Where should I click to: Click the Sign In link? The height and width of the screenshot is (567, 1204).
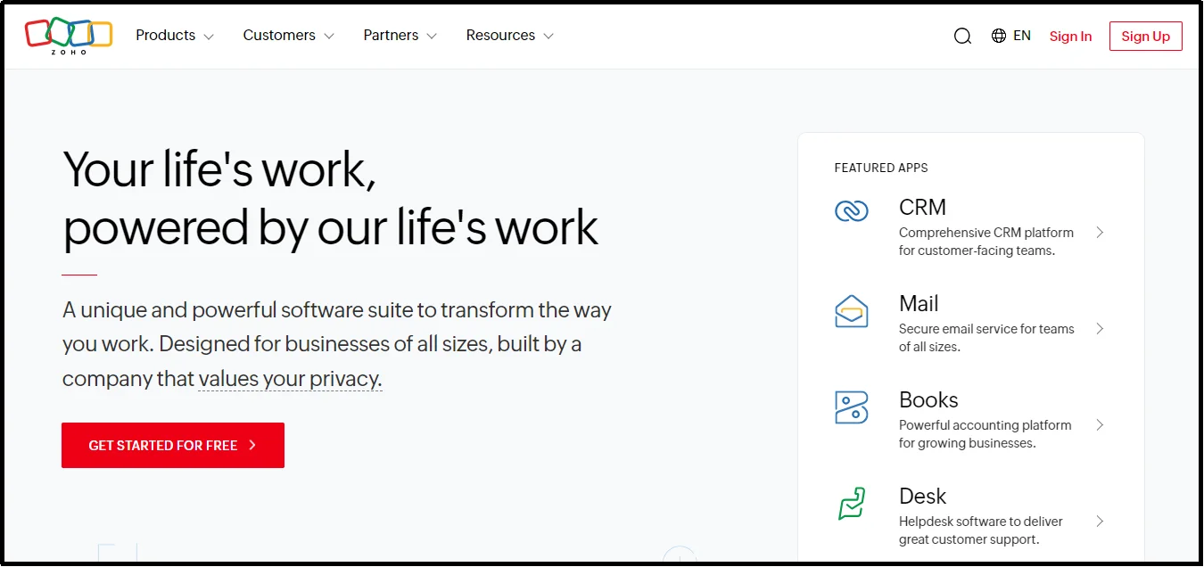coord(1070,37)
